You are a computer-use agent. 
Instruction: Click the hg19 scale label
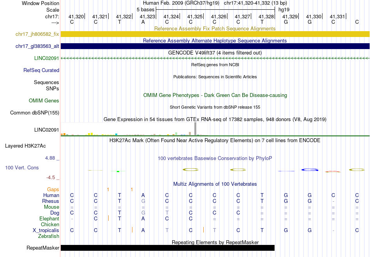[x=284, y=10]
